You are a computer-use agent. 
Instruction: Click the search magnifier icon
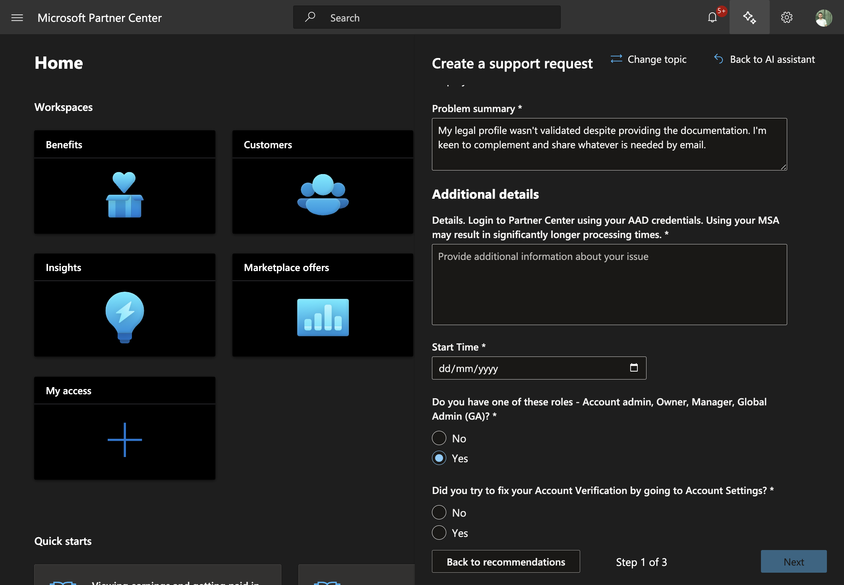click(310, 17)
